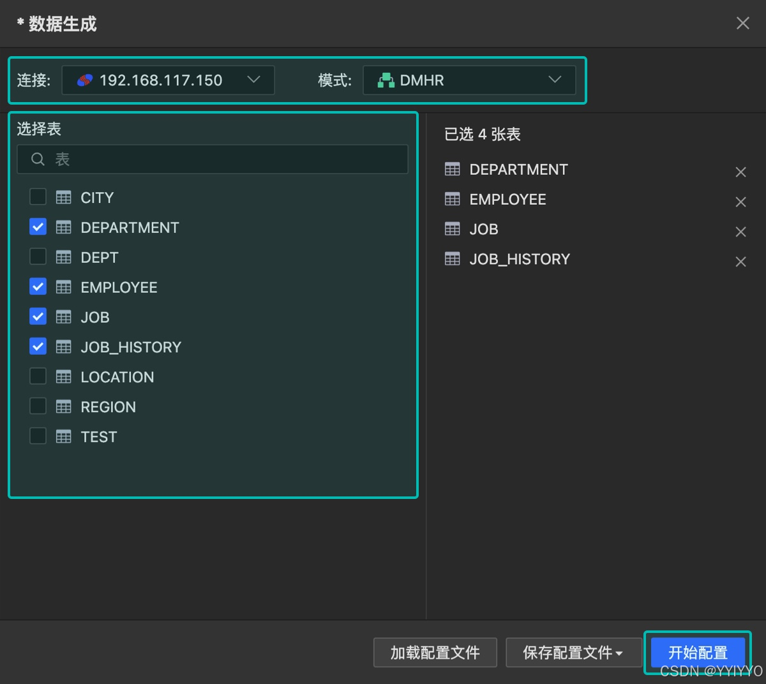The width and height of the screenshot is (766, 684).
Task: Click the table icon next to JOB_HISTORY on right panel
Action: click(x=453, y=258)
